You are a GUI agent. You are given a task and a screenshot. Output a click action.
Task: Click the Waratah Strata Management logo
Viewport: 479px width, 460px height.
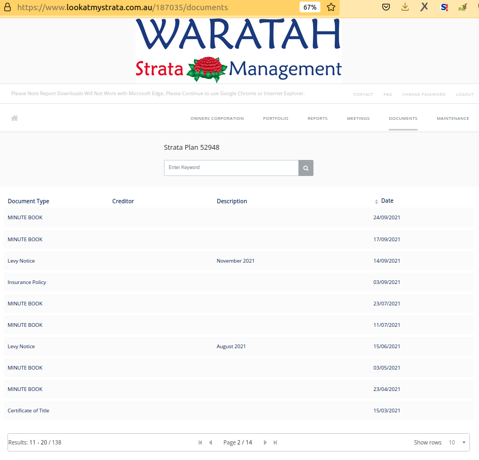(x=238, y=50)
